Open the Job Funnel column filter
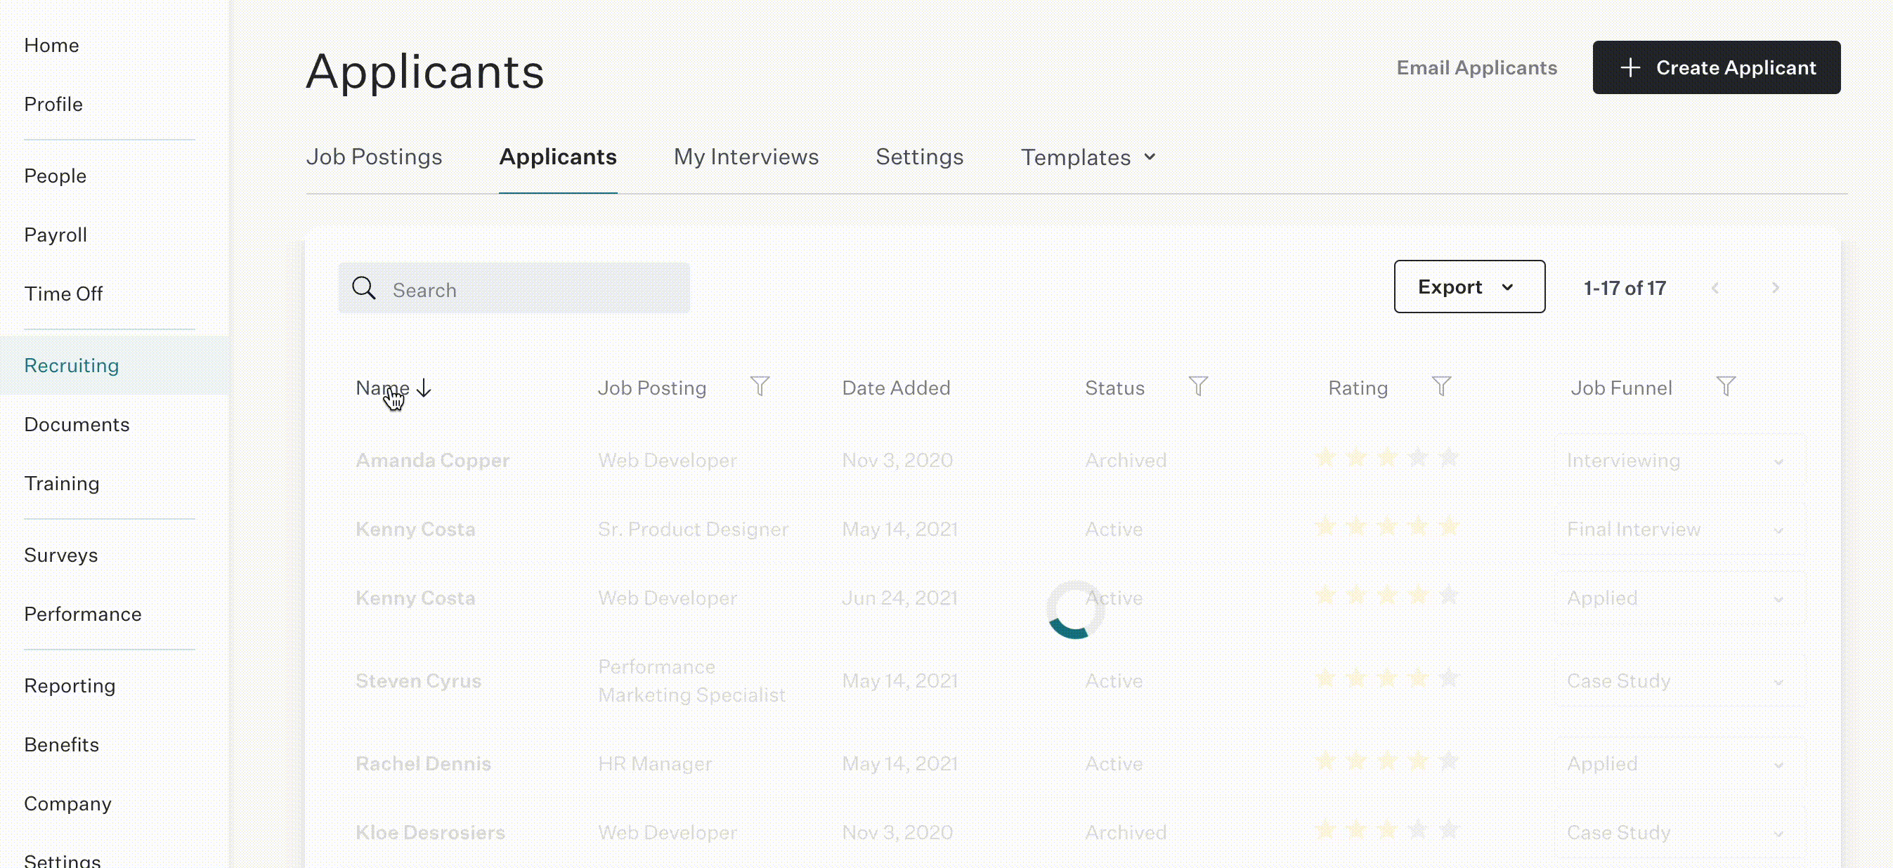 (1726, 386)
